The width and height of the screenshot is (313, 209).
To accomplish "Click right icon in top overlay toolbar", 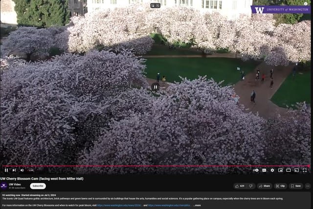I will [x=157, y=5].
